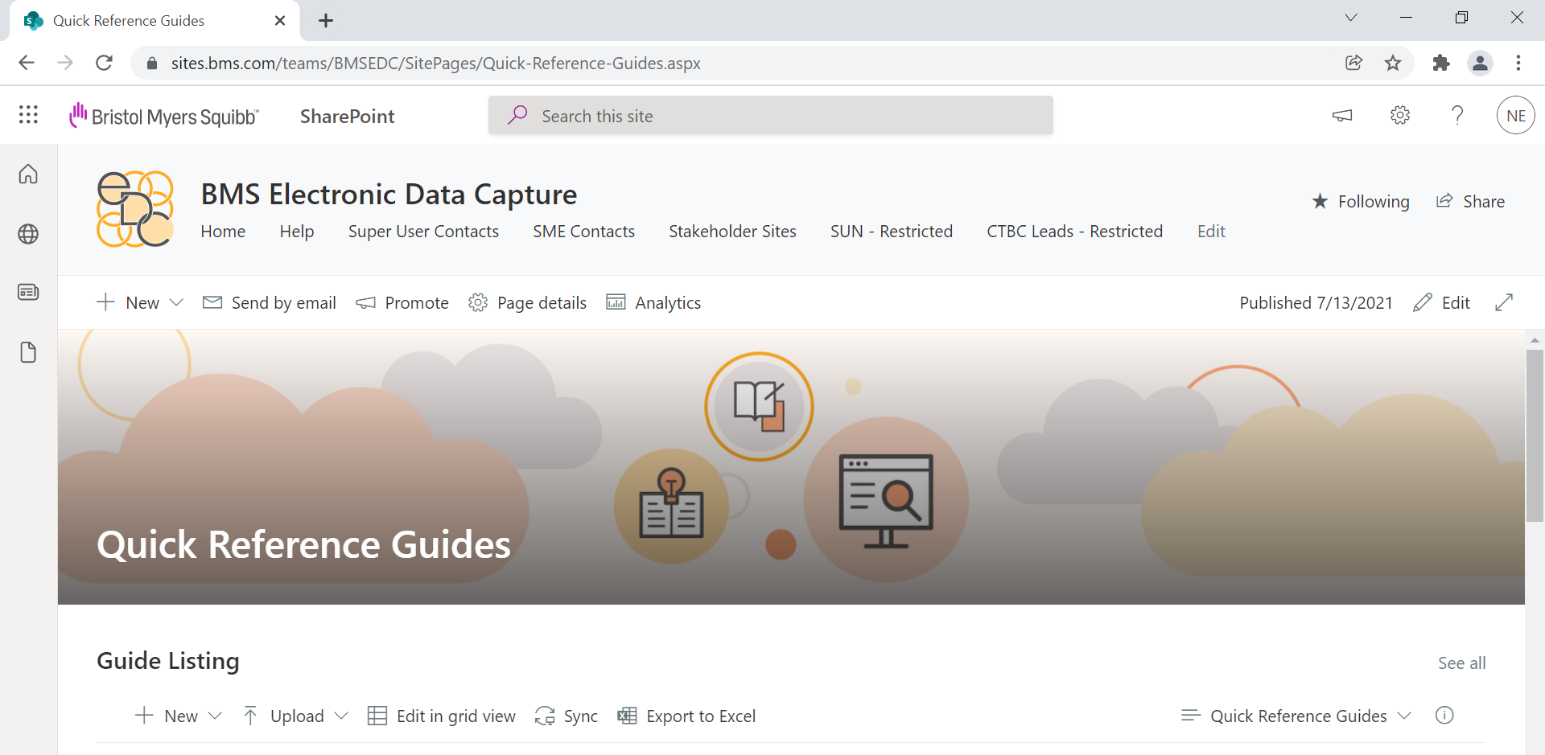Screen dimensions: 1545x755
Task: Click the page vertical scrollbar thumb
Action: (1535, 436)
